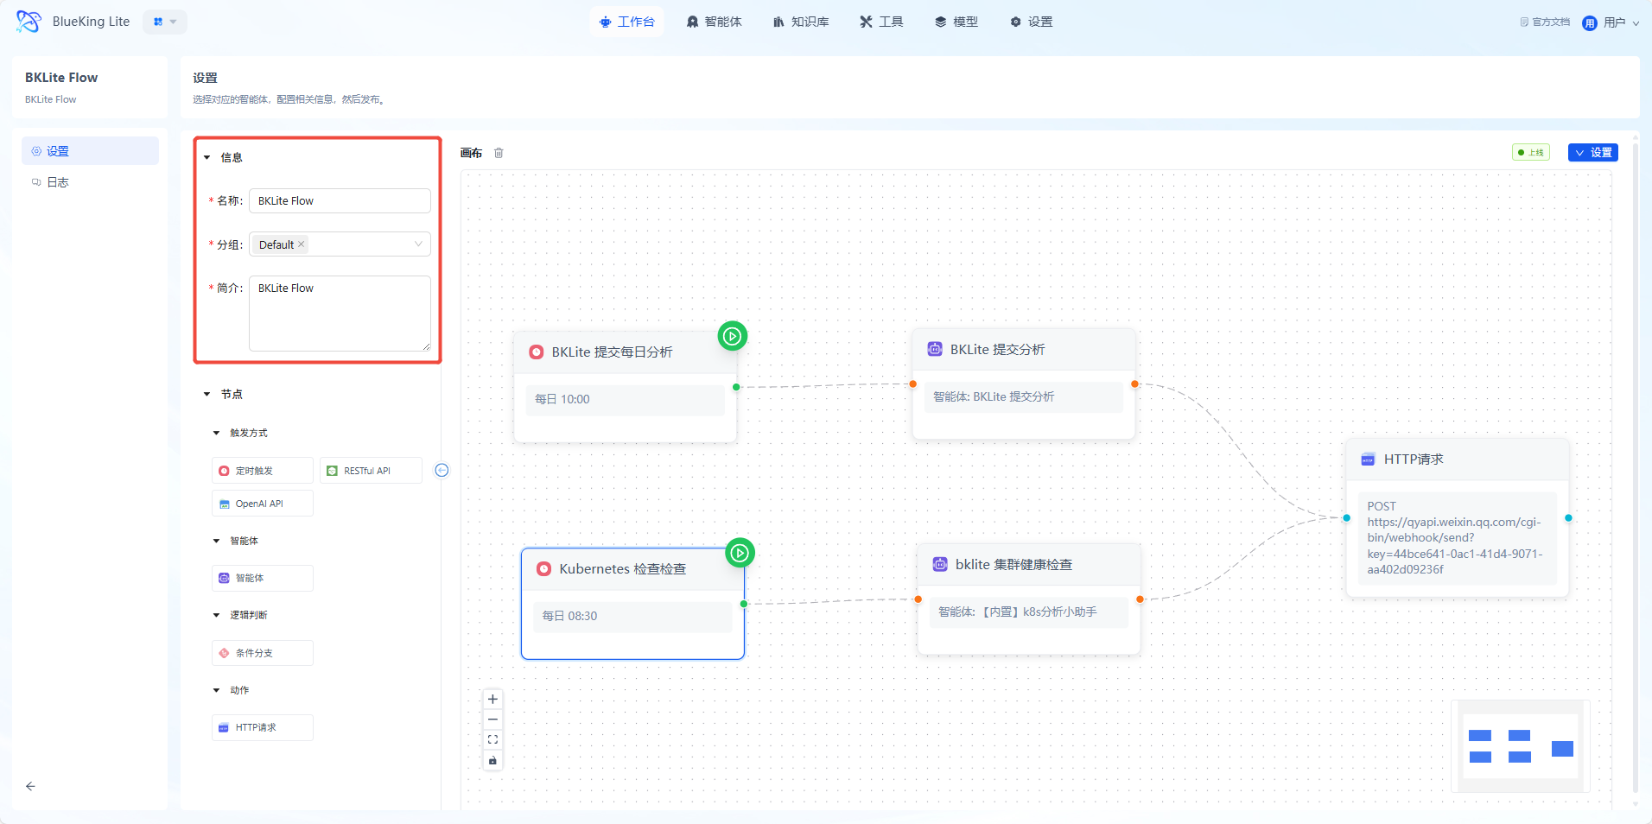
Task: Open the 用户 account dropdown
Action: point(1611,22)
